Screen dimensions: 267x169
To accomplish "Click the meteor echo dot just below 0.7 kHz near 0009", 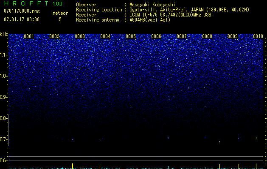I will tap(219, 142).
